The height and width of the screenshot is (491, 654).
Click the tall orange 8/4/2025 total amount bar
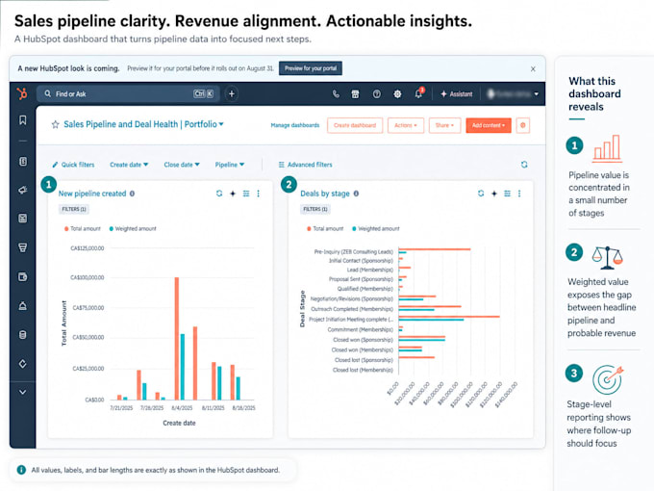pos(177,339)
